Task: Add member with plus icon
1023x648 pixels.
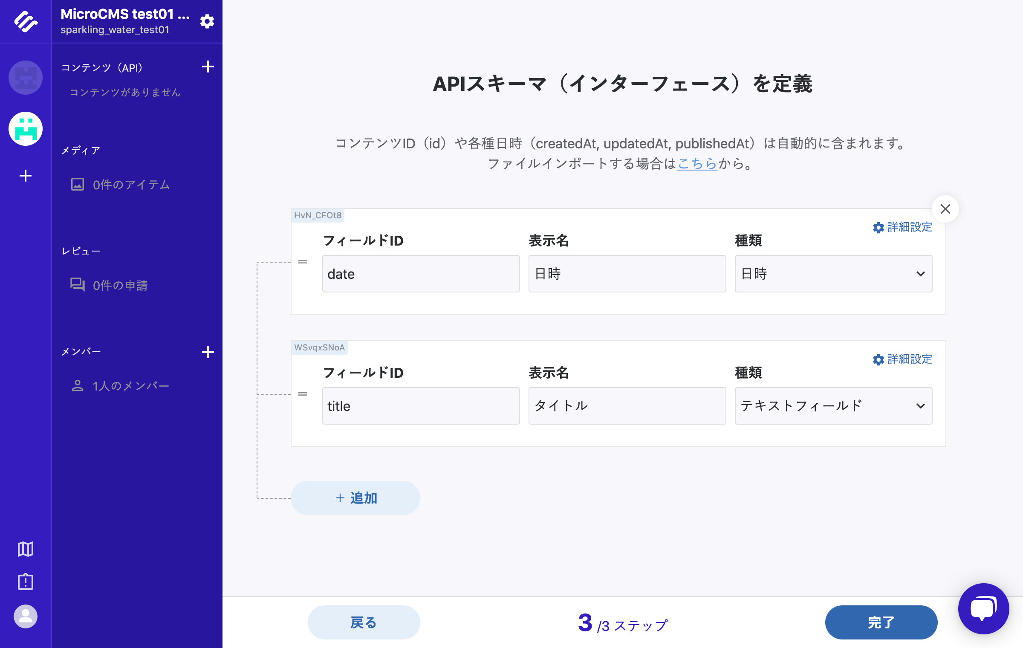Action: coord(208,352)
